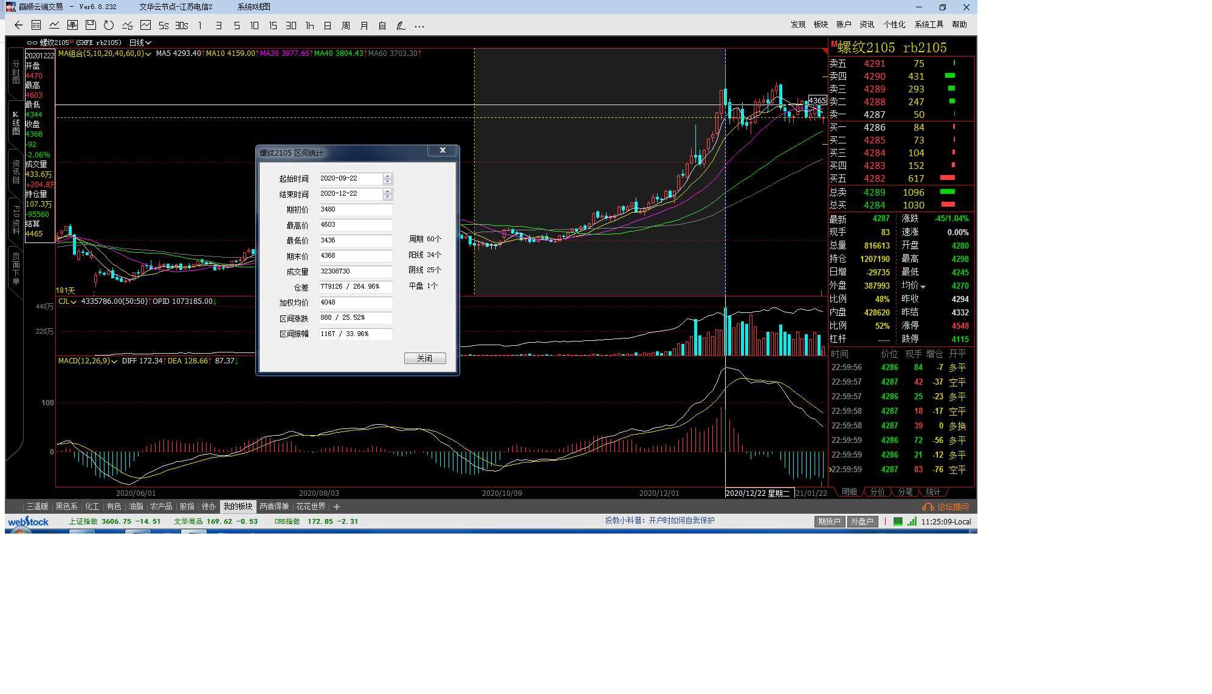
Task: Open the more options ellipsis icon
Action: 419,26
